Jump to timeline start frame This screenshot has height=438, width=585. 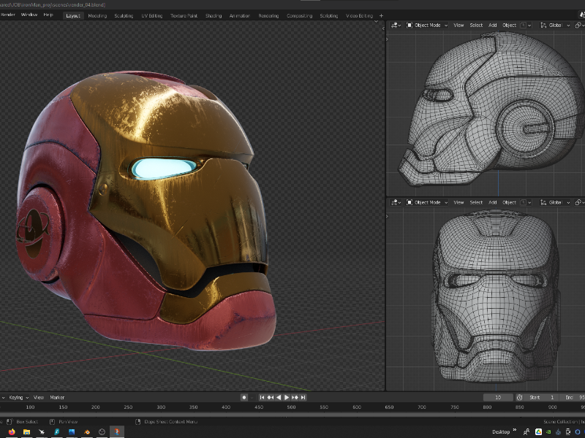coord(262,397)
